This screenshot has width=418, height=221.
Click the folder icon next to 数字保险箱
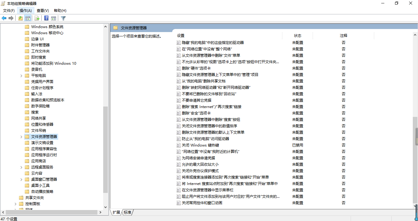(x=27, y=106)
